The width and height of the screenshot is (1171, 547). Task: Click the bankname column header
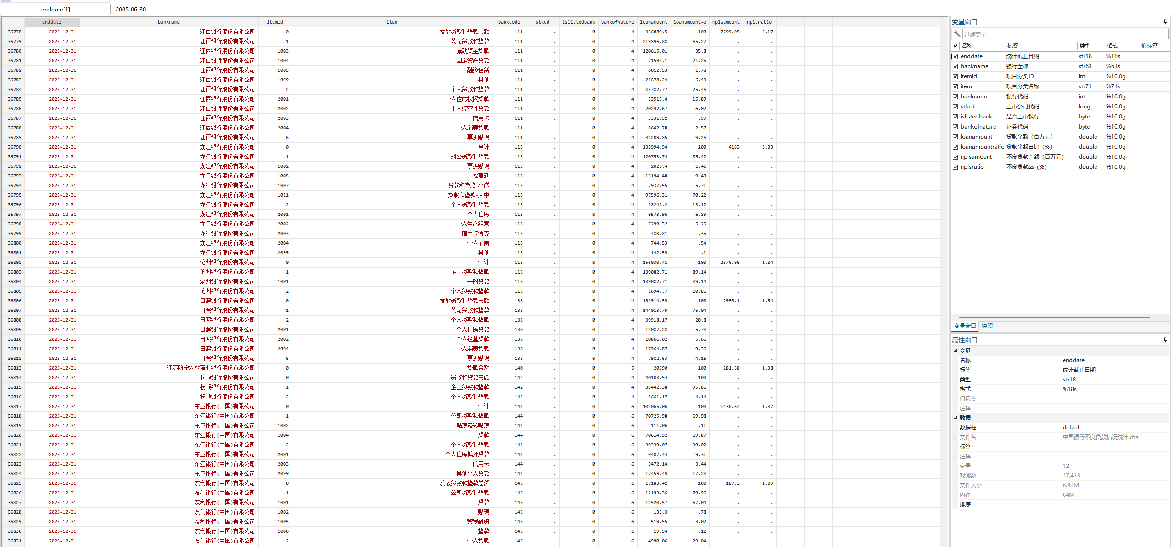[169, 22]
